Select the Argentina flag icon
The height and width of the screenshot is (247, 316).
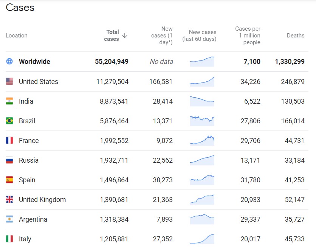(9, 219)
